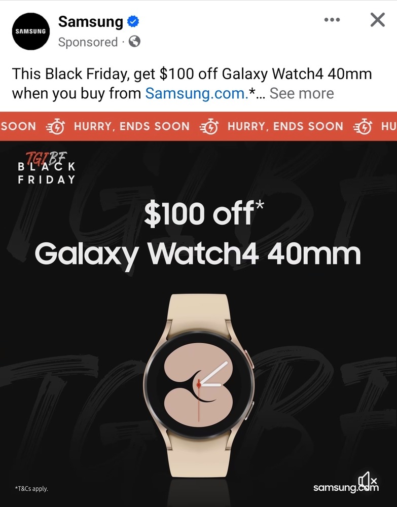397x507 pixels.
Task: Open the three-dot post options menu
Action: click(332, 20)
